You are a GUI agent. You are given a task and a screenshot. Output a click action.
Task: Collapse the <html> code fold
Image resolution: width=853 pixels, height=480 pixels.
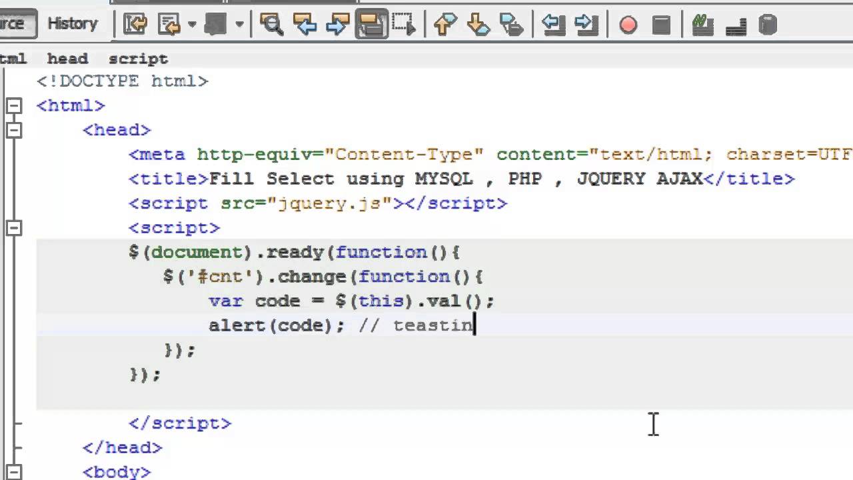13,105
